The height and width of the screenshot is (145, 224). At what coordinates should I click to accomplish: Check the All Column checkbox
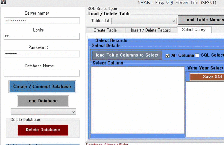tap(168, 55)
